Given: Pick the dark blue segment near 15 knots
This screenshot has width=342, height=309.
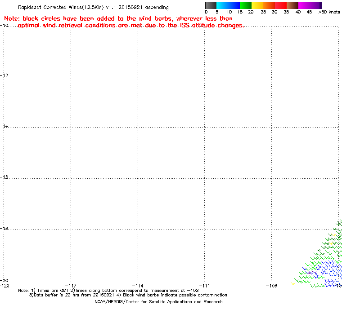Looking at the screenshot, I should (234, 5).
